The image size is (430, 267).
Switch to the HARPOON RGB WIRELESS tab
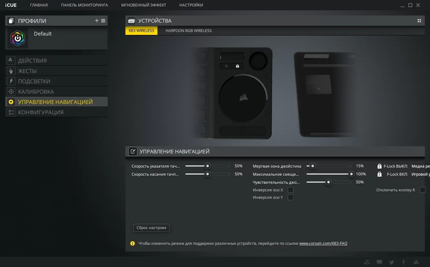[x=188, y=31]
